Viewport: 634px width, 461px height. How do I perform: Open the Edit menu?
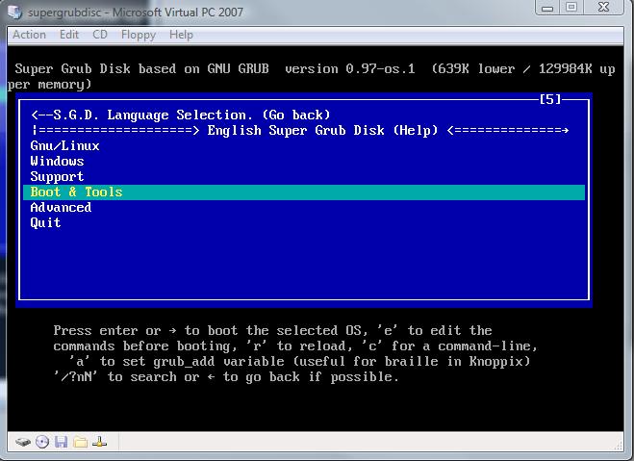point(69,35)
